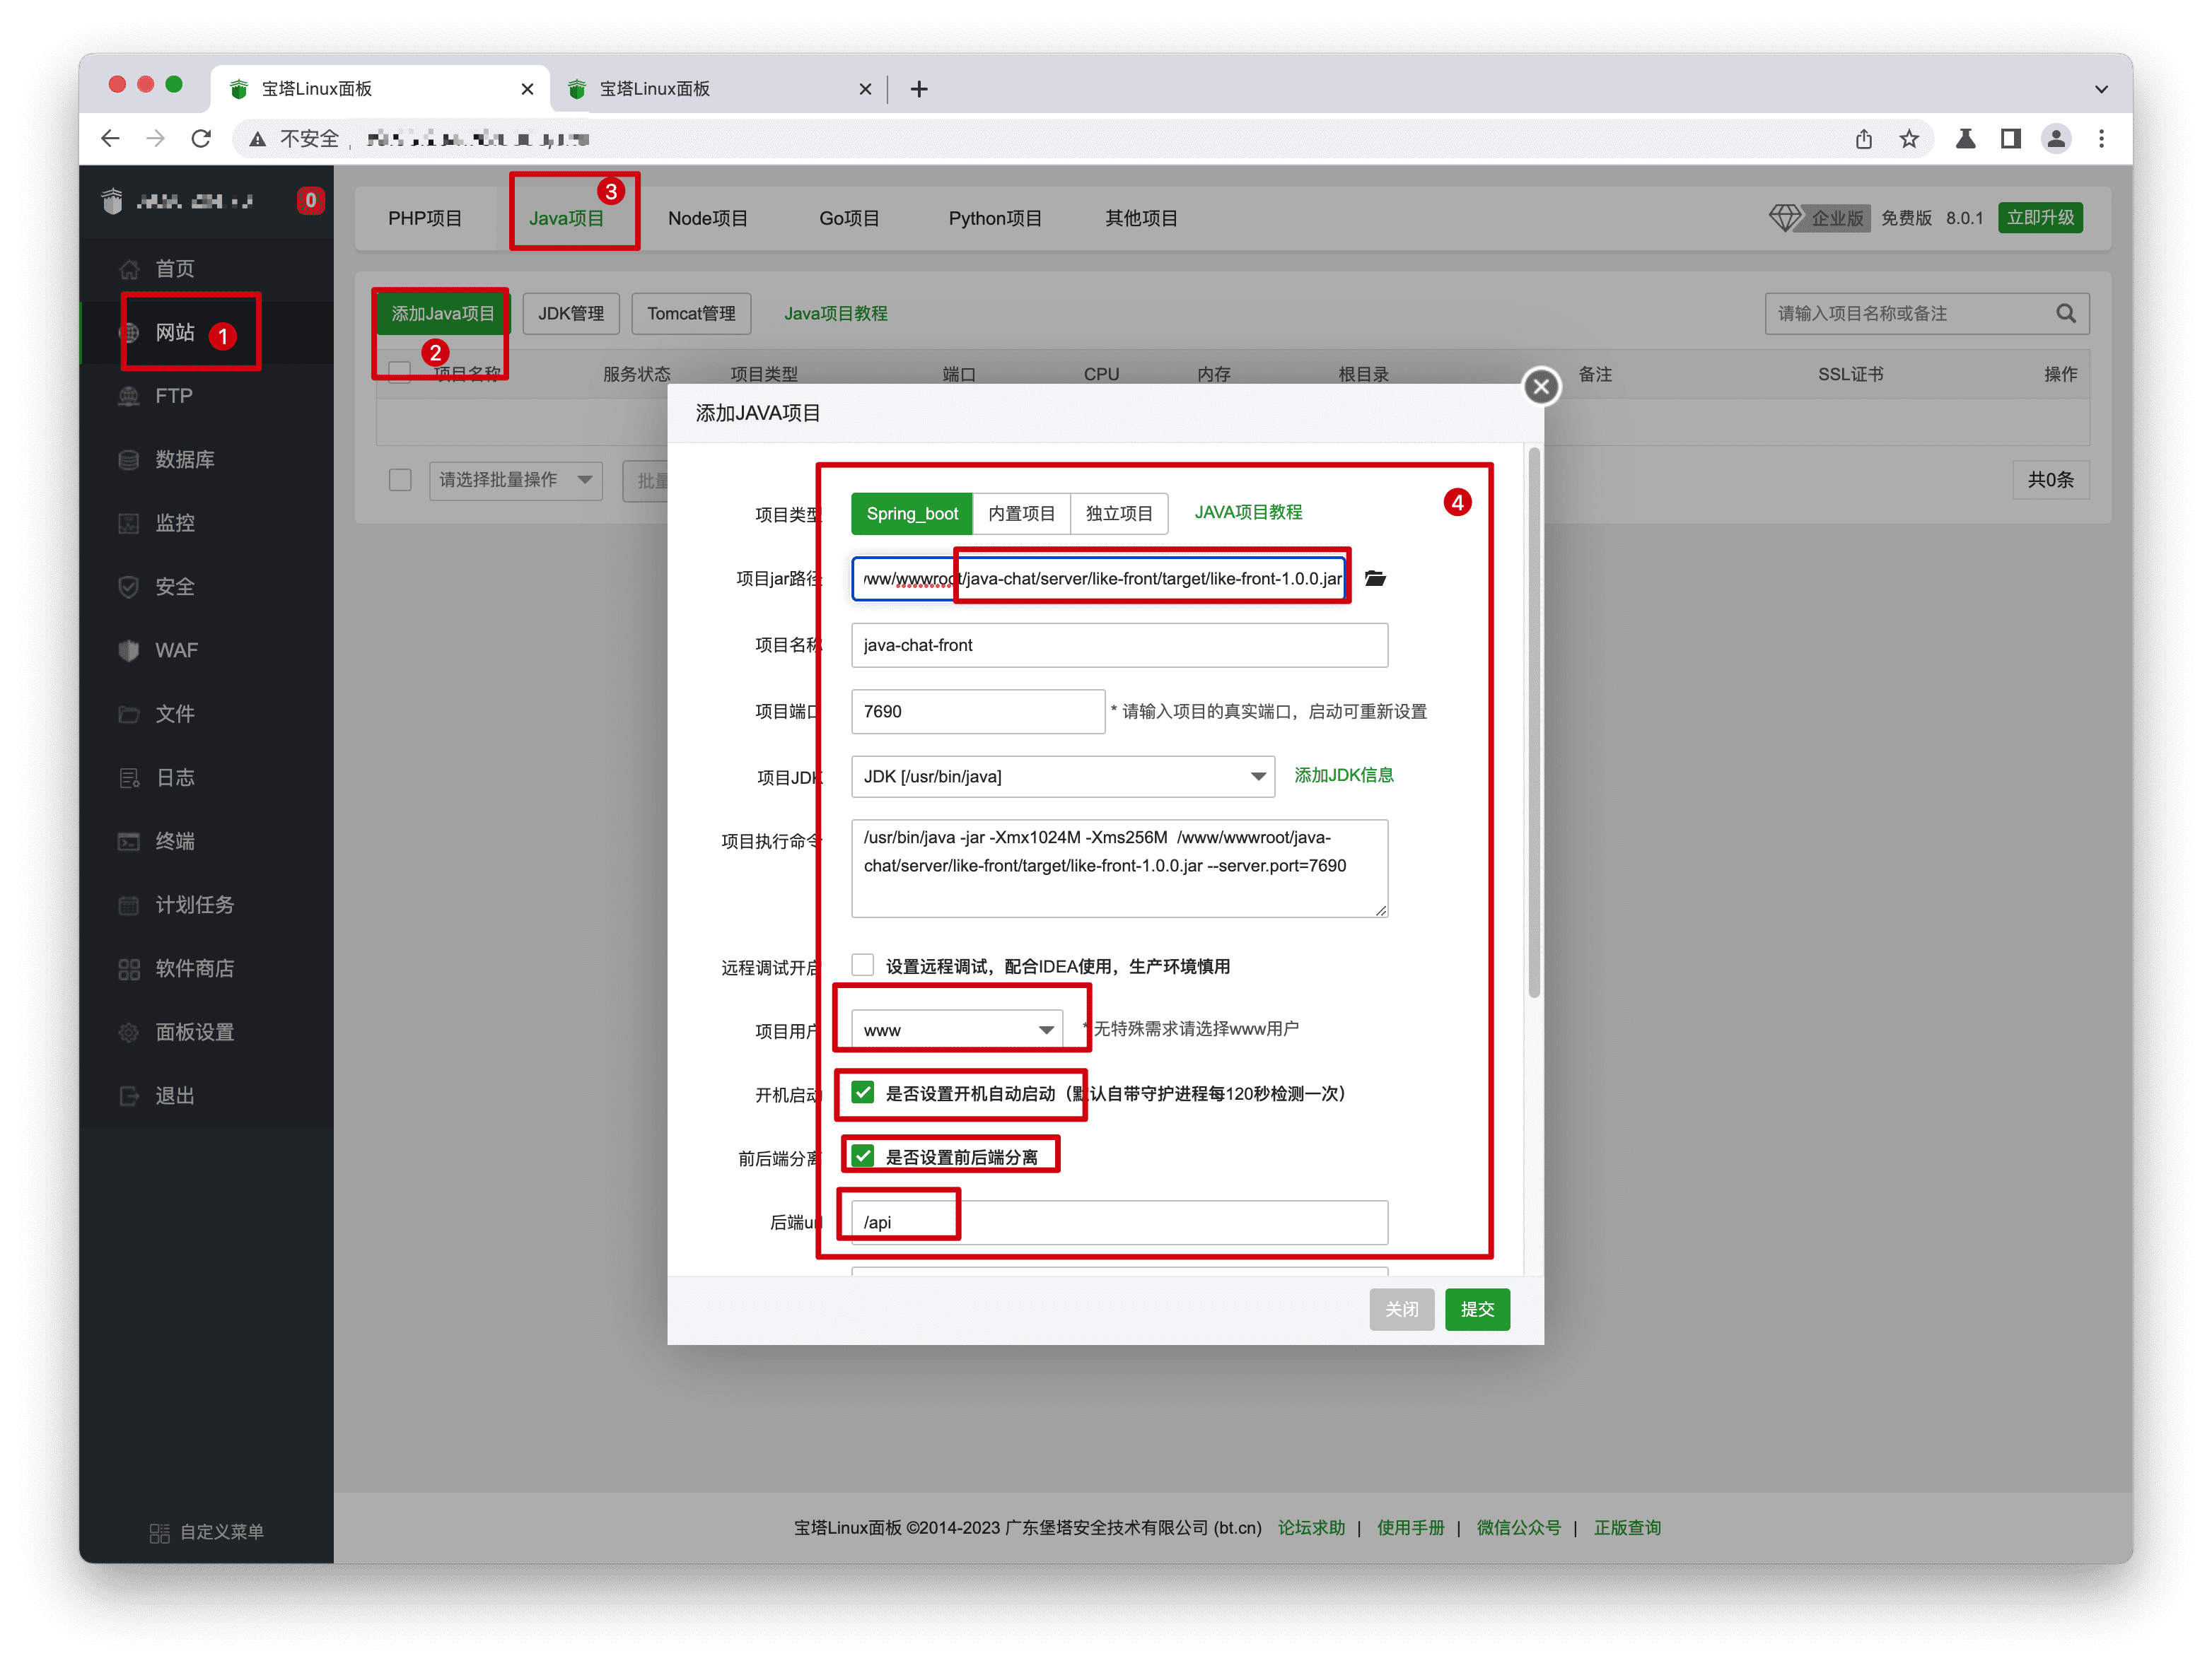Open the 添加JDK信息 link

coord(1343,775)
